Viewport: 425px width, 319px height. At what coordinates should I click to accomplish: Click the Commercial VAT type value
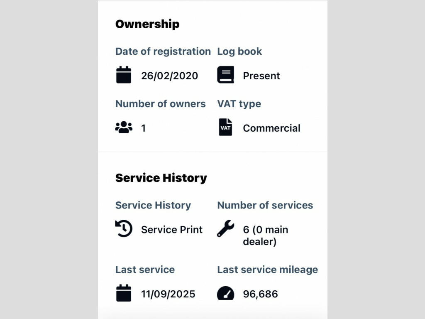click(x=271, y=128)
